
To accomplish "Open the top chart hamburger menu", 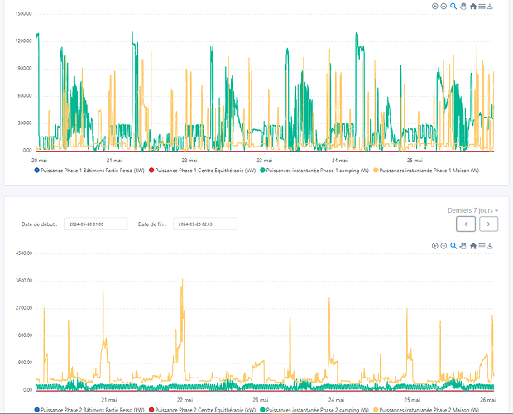I will 482,7.
